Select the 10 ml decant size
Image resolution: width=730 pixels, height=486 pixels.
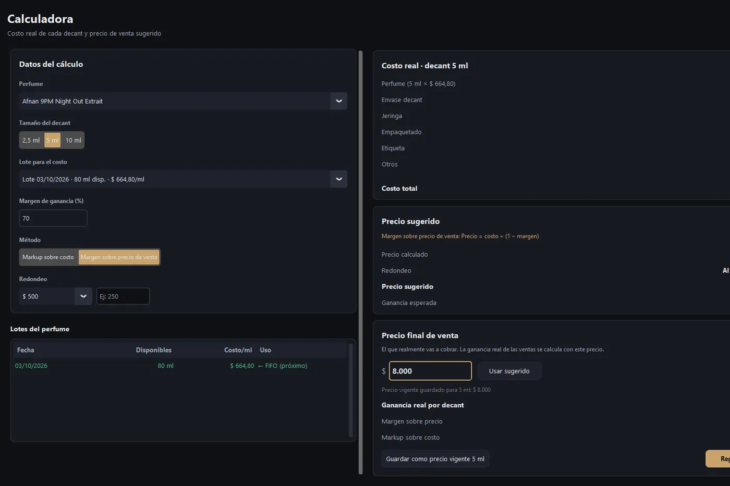pyautogui.click(x=73, y=140)
